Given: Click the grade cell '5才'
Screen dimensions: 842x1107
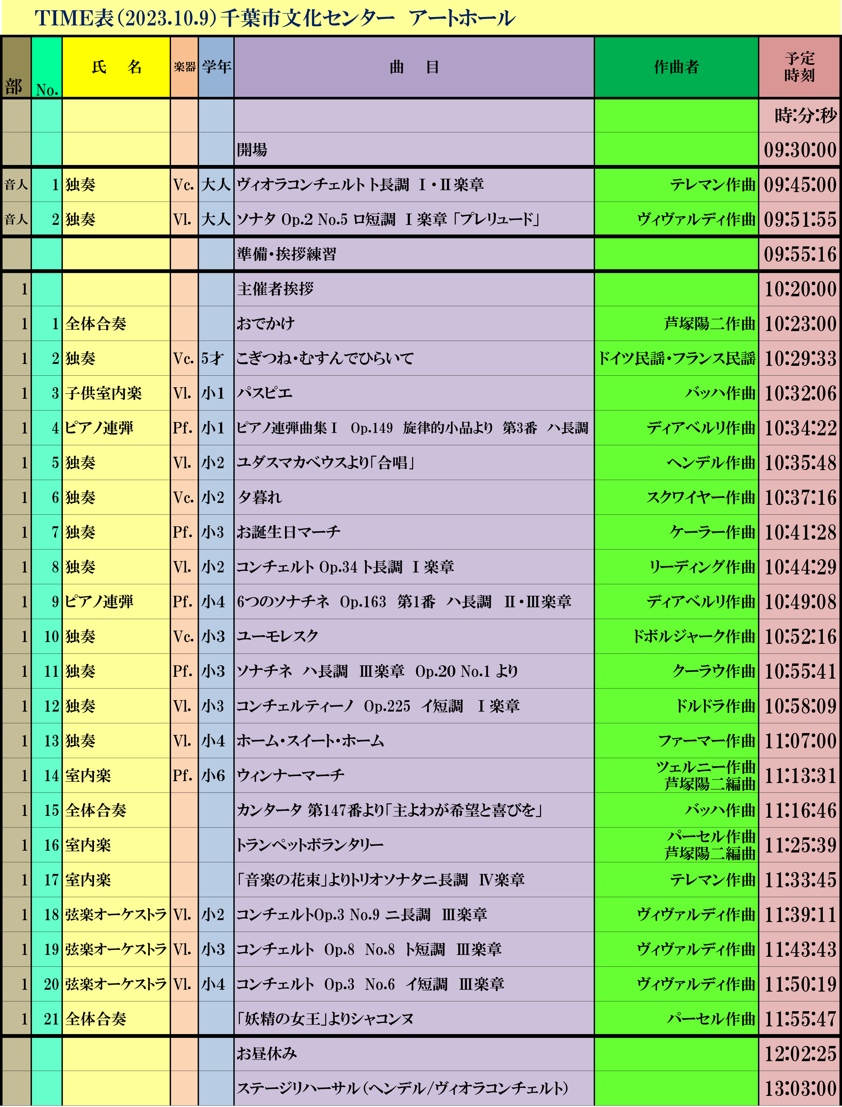Looking at the screenshot, I should click(216, 358).
